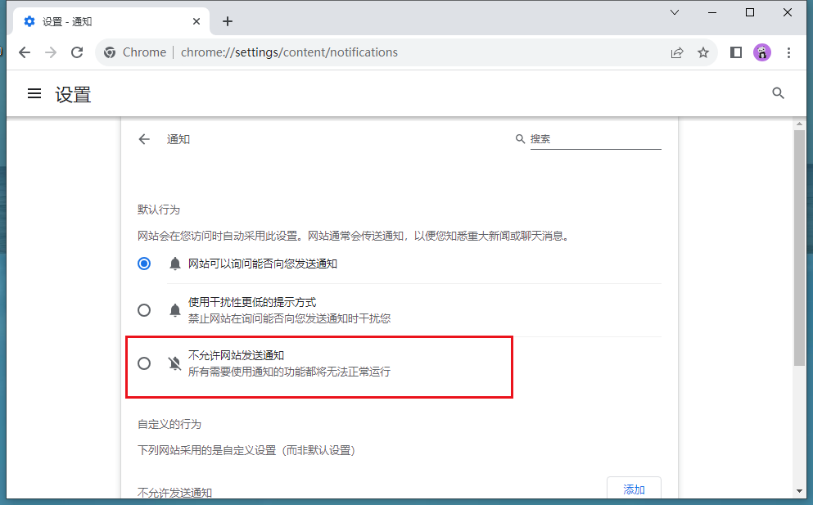Open Chrome's three-dot menu
The image size is (813, 505).
click(x=788, y=52)
